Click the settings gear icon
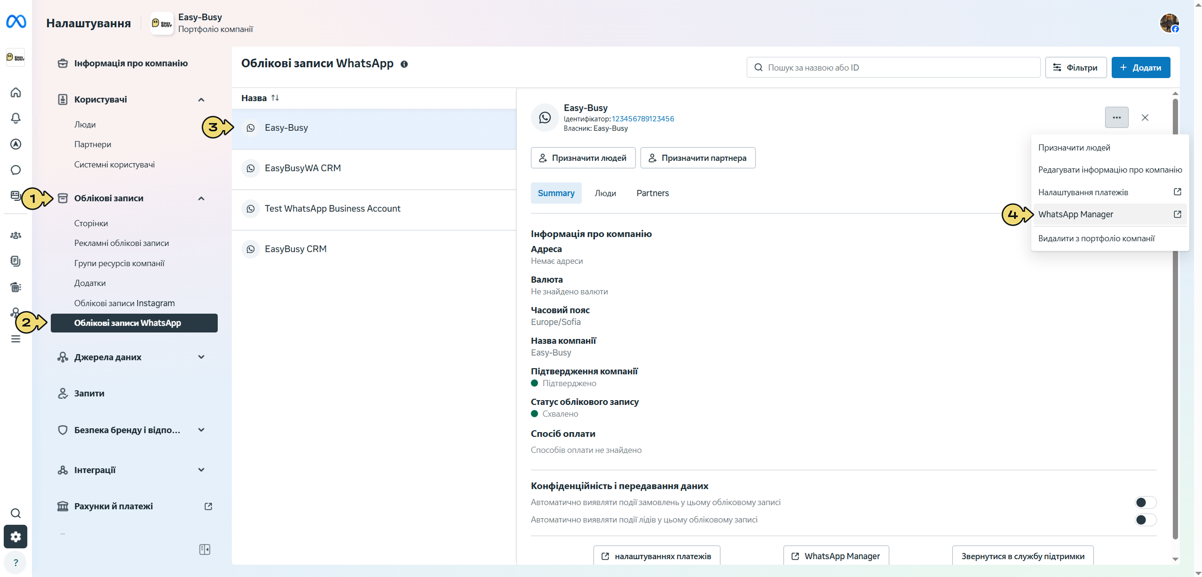This screenshot has width=1202, height=577. coord(16,537)
